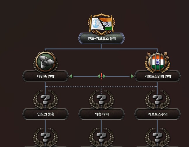This screenshot has height=147, width=189.
Task: Open the 악습 타파 focus
Action: 101,114
